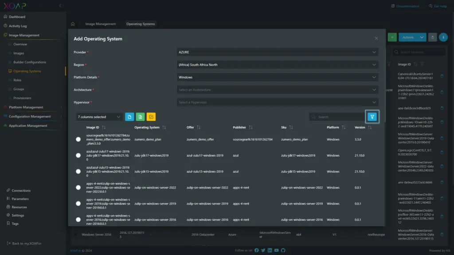Screen dimensions: 454x255
Task: Close the Add Operating System dialog
Action: (376, 38)
